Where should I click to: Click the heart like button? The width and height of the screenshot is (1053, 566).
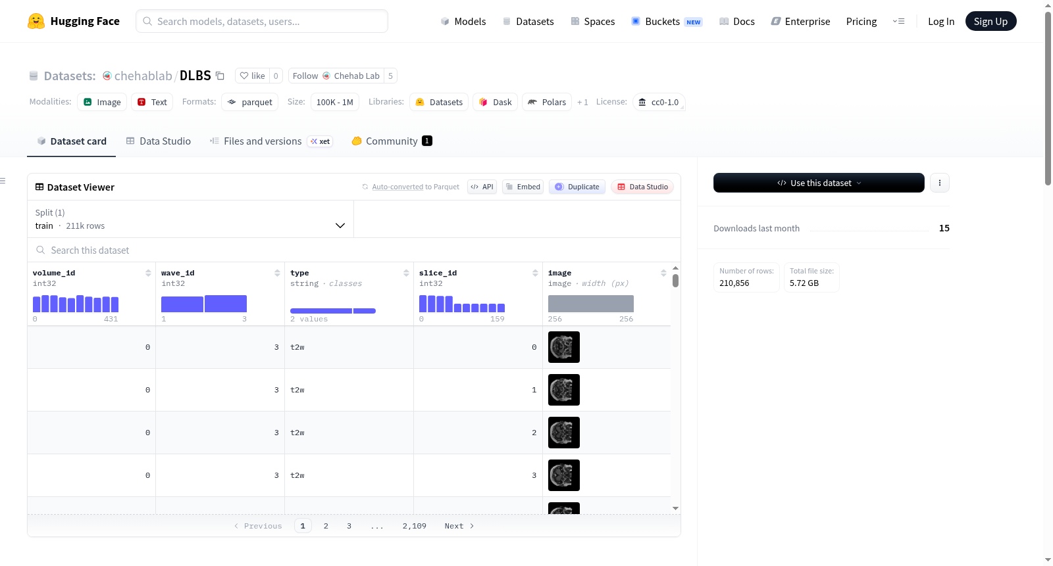click(x=253, y=76)
